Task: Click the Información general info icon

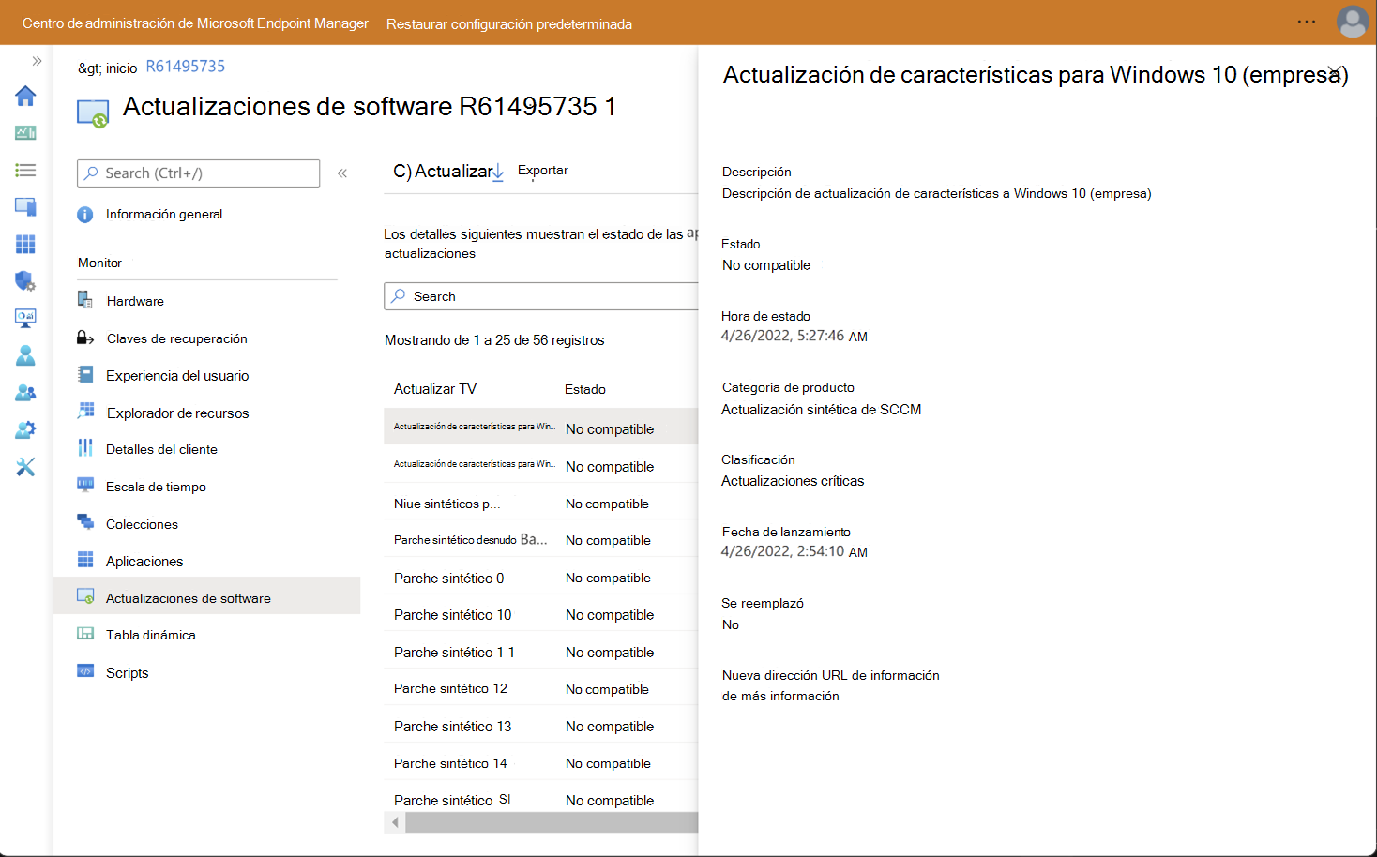Action: pos(85,215)
